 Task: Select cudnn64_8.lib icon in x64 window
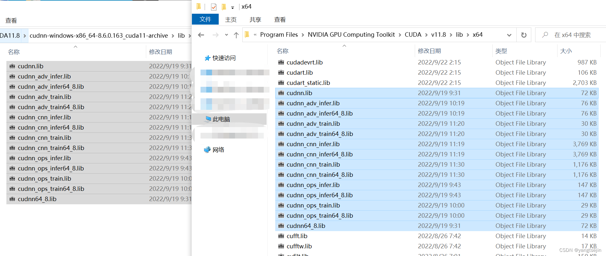(x=281, y=226)
